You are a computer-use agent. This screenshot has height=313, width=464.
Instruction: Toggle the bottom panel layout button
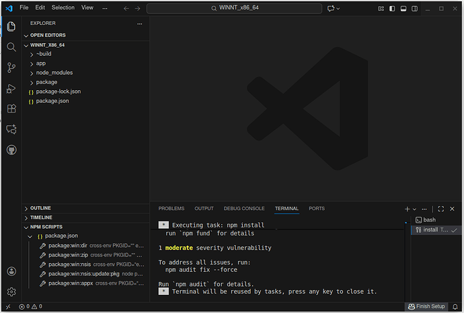[x=403, y=8]
